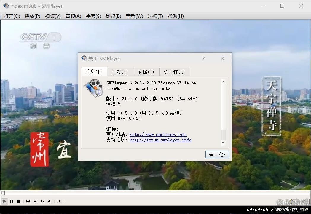Open the forum.smplayer.info support link
The width and height of the screenshot is (311, 214).
click(160, 140)
